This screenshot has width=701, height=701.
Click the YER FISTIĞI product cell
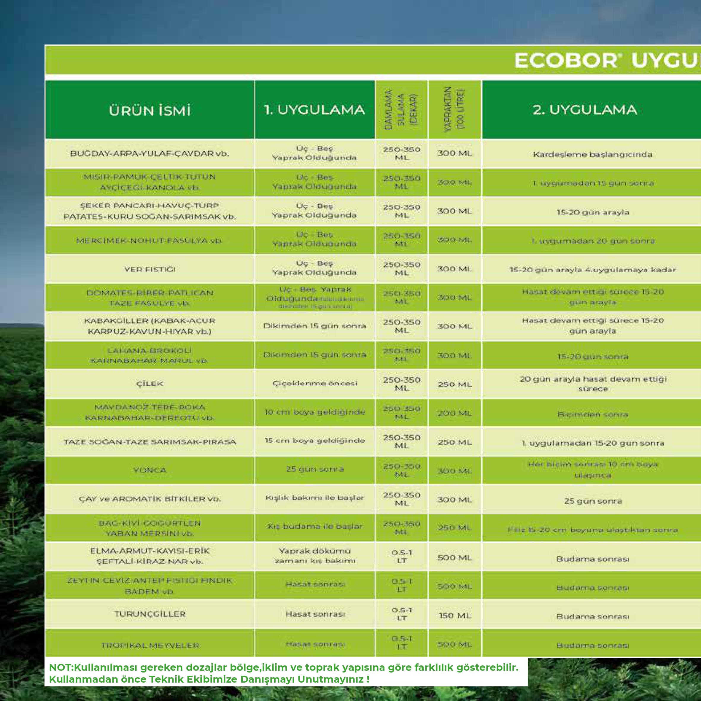click(x=150, y=270)
